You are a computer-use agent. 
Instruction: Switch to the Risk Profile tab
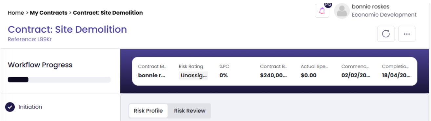point(148,111)
